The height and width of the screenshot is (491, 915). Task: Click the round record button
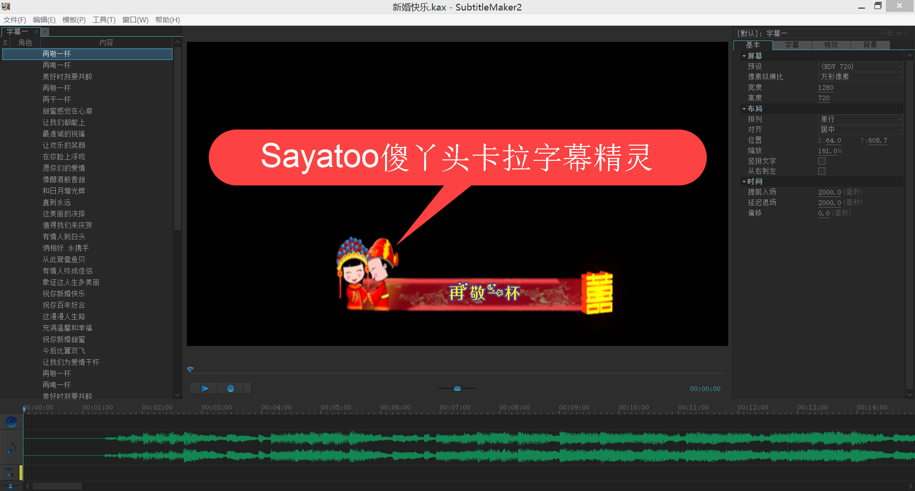tap(231, 389)
